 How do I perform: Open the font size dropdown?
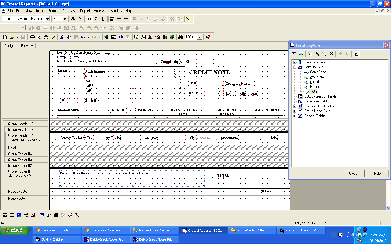point(64,19)
